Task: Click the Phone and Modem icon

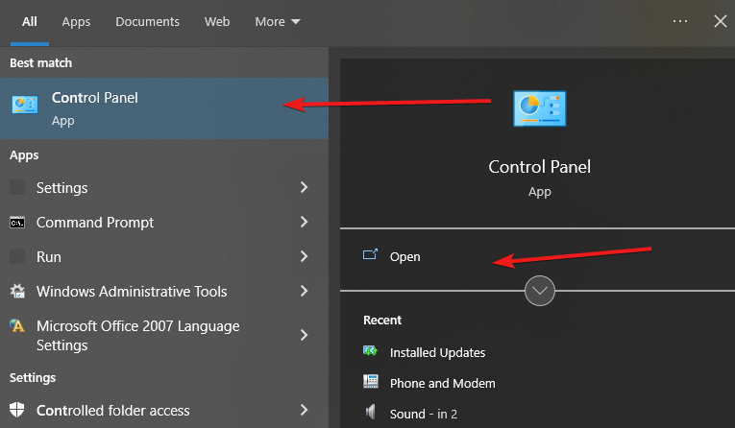Action: (x=371, y=383)
